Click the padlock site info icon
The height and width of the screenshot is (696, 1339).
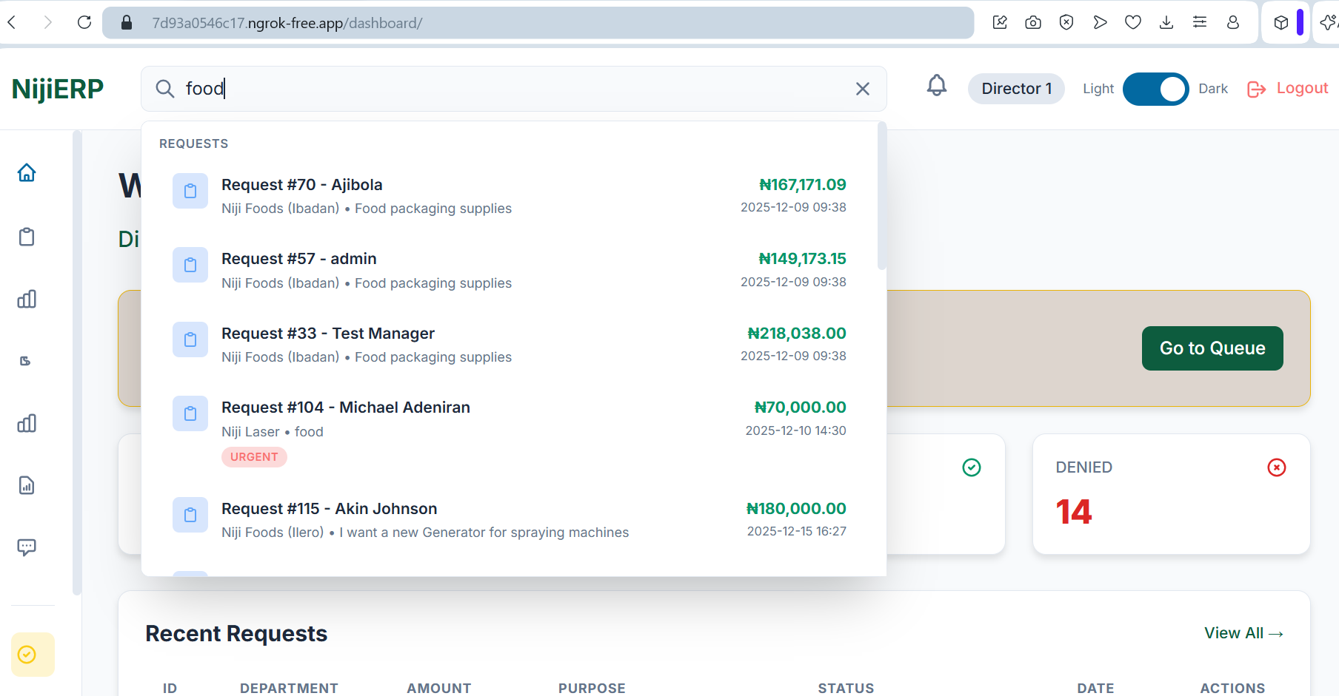[x=127, y=23]
